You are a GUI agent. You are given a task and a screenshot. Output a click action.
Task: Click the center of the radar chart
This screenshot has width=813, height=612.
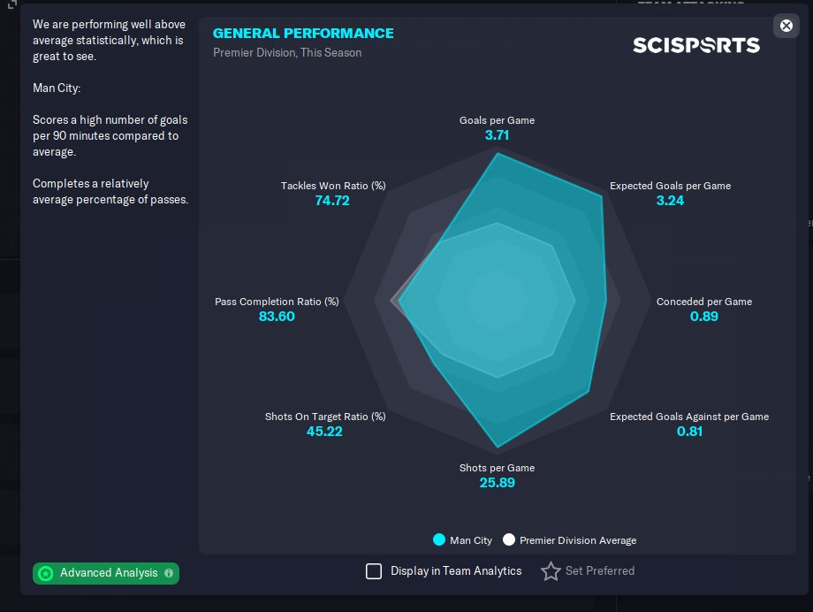click(497, 301)
